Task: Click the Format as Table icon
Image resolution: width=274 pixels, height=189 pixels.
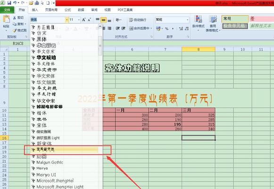Action: click(213, 19)
